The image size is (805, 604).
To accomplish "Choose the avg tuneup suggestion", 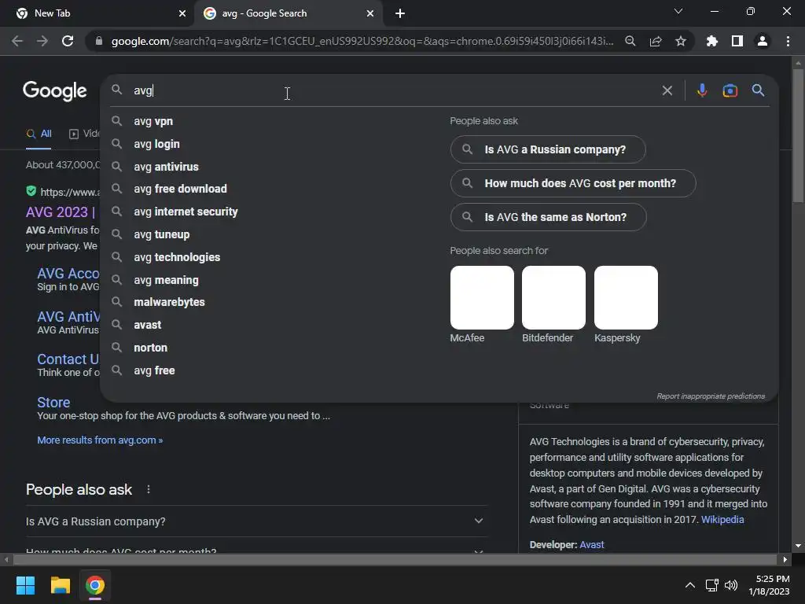I will 162,234.
